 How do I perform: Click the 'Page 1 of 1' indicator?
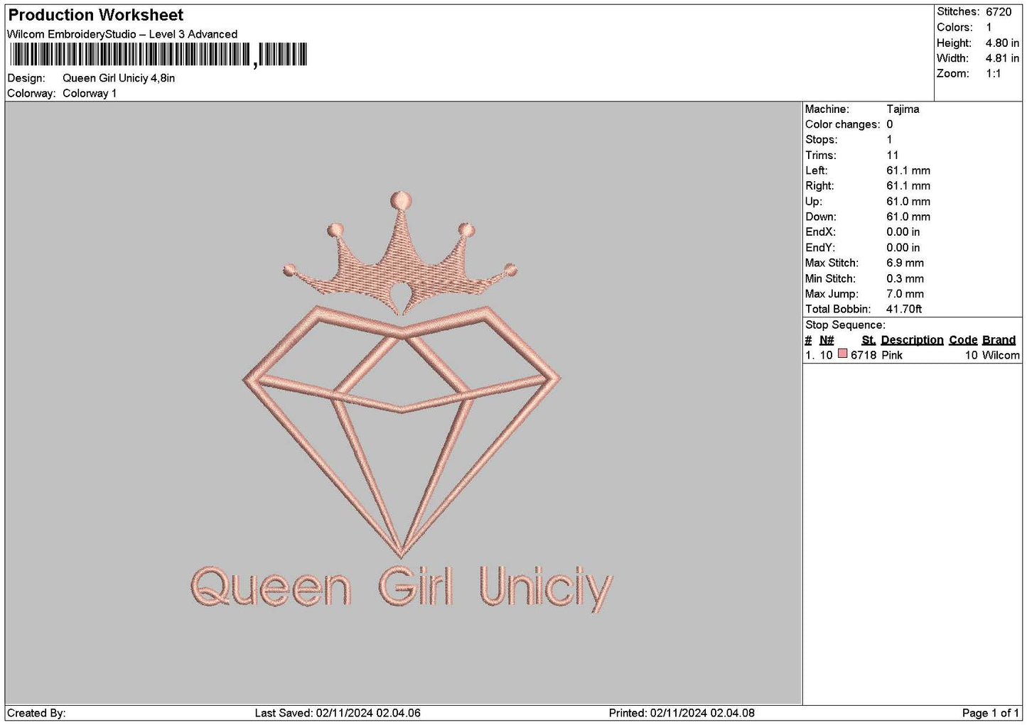pyautogui.click(x=990, y=713)
